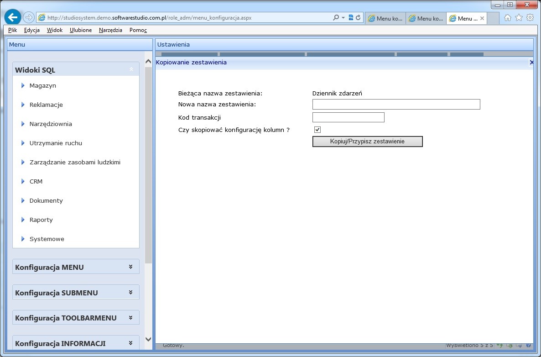
Task: Switch to the first Menu ko... tab
Action: (x=385, y=18)
